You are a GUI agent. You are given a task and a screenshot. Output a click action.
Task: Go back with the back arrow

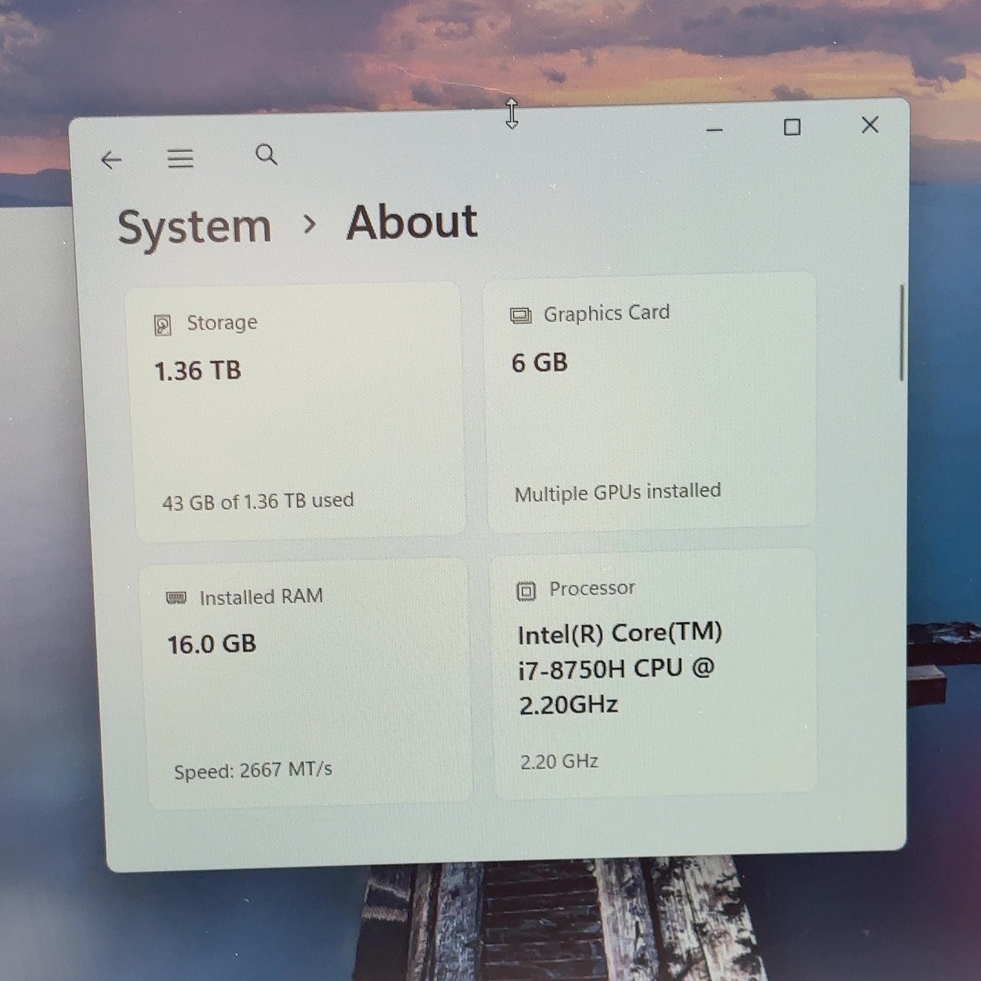[x=111, y=160]
